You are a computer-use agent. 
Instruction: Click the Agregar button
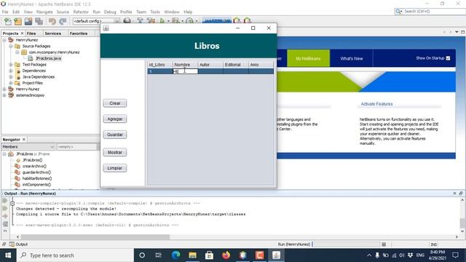coord(115,119)
